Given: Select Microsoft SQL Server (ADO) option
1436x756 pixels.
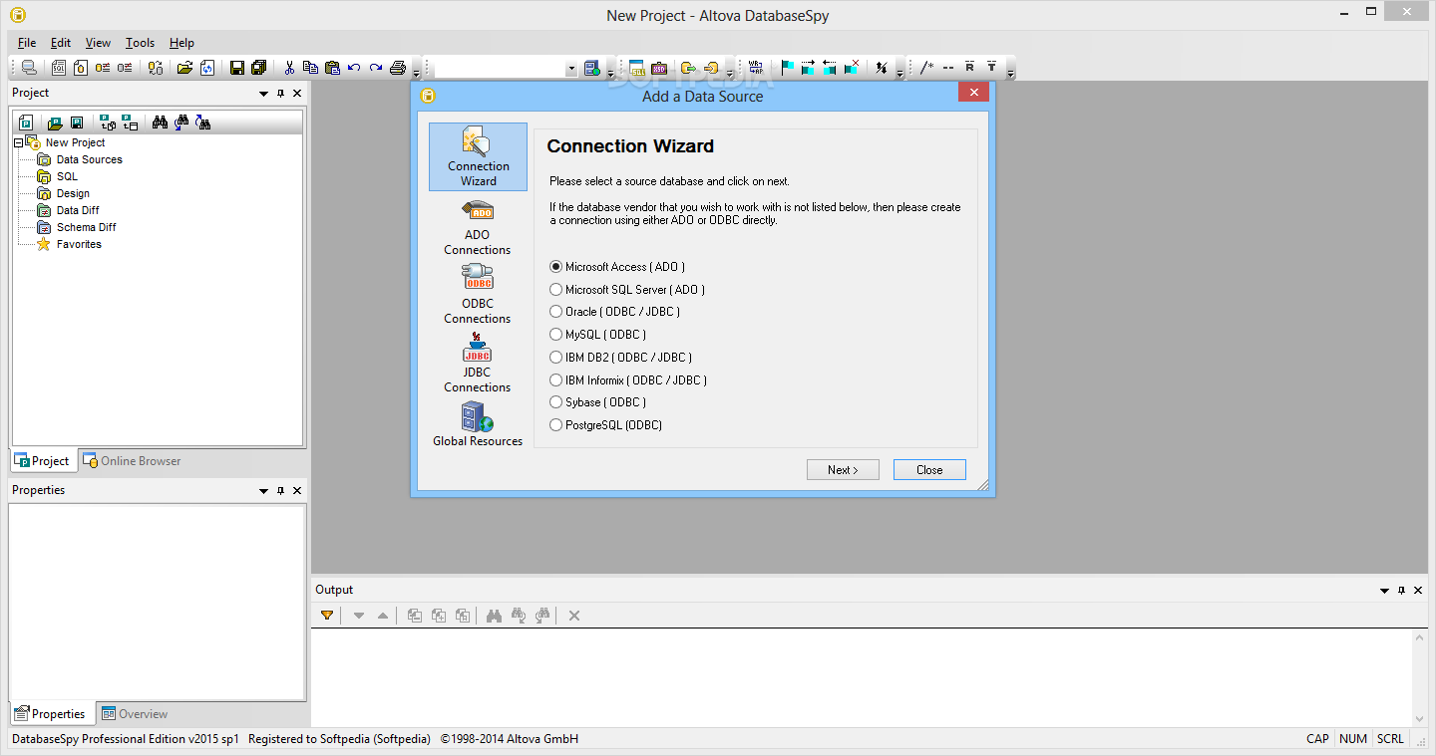Looking at the screenshot, I should tap(556, 290).
